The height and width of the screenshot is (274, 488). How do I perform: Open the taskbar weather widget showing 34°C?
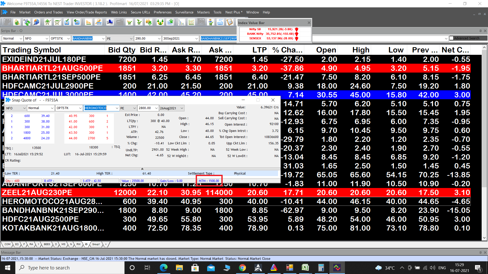coord(385,268)
